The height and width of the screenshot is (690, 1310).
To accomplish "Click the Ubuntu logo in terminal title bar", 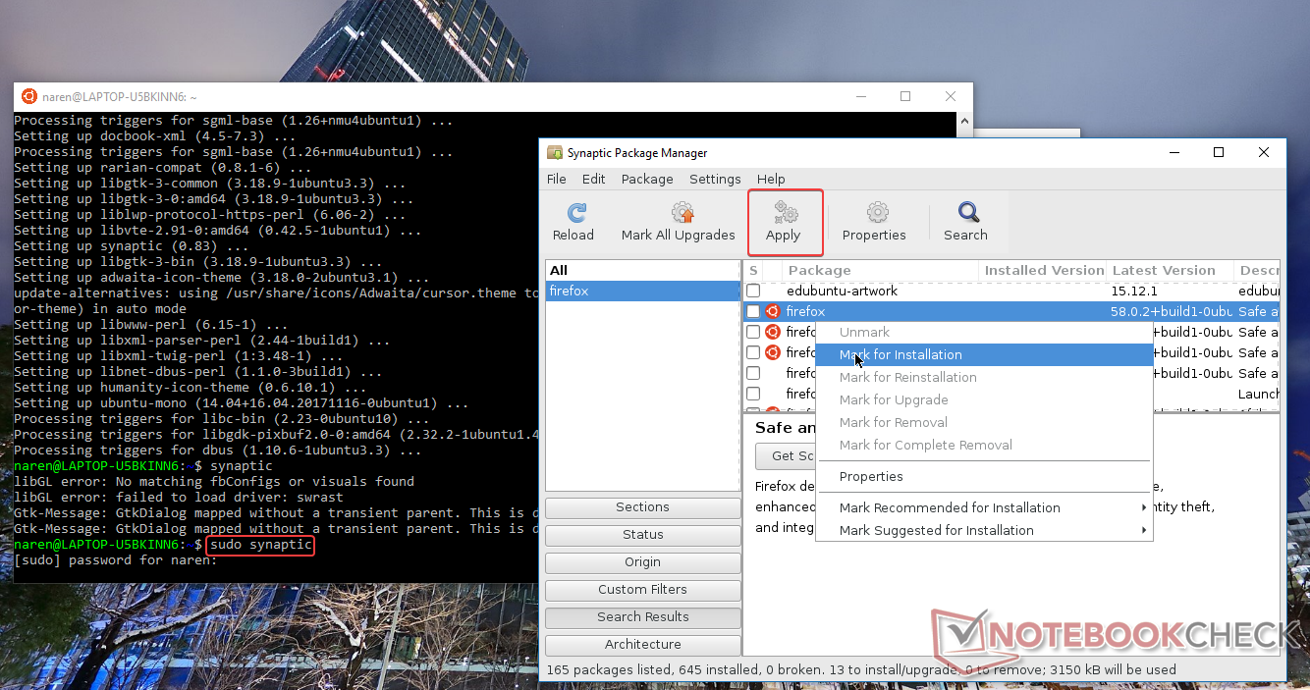I will pos(29,96).
